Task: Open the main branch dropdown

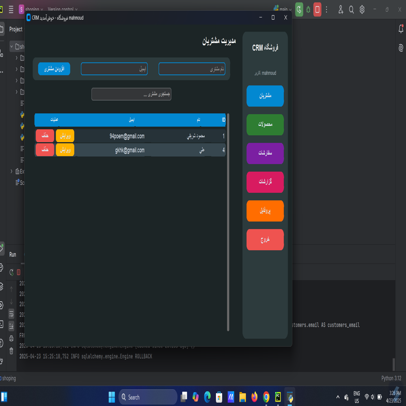Action: (283, 9)
